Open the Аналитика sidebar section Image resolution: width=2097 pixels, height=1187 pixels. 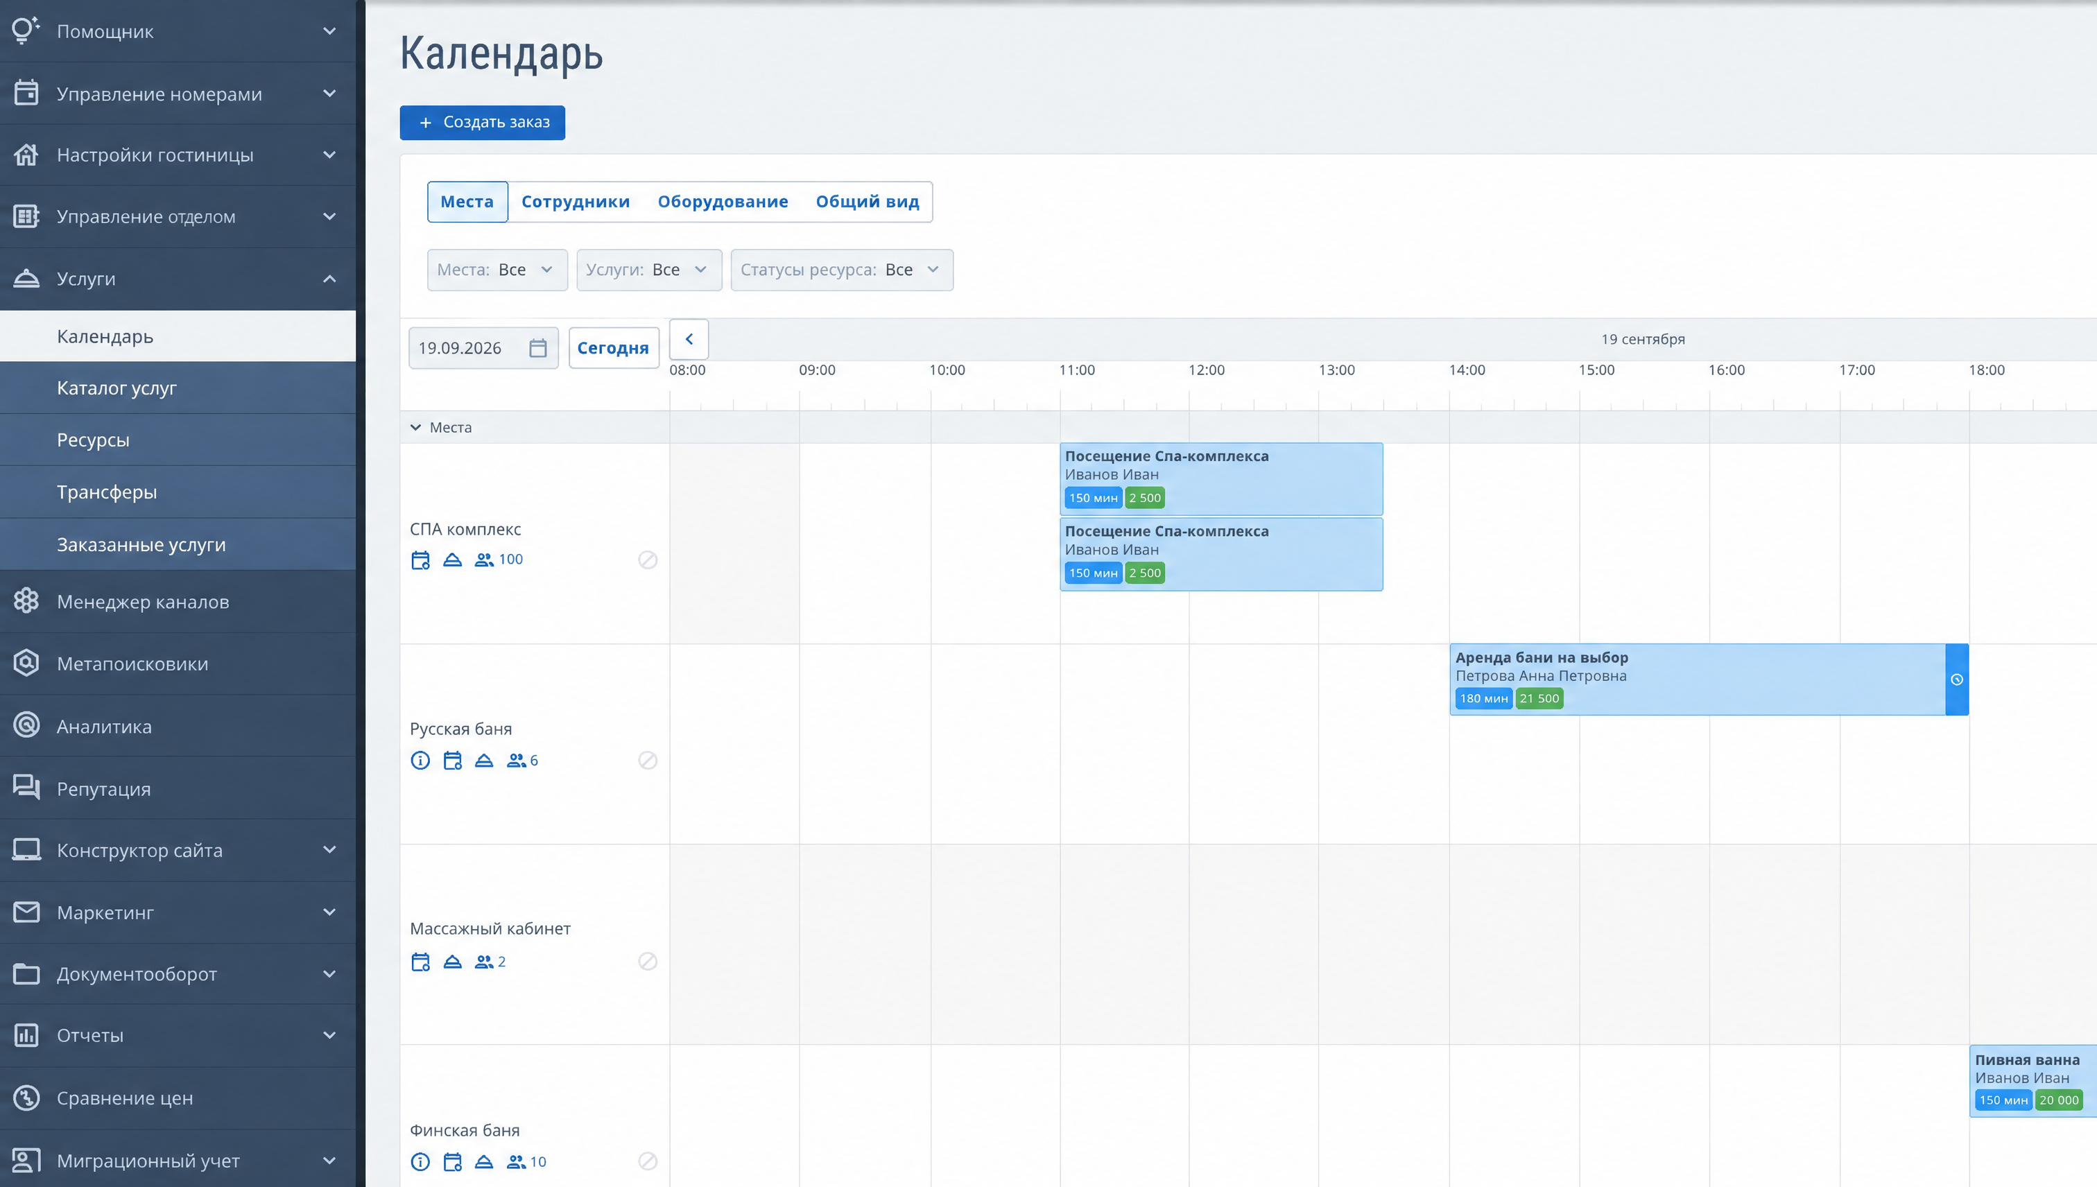coord(178,727)
